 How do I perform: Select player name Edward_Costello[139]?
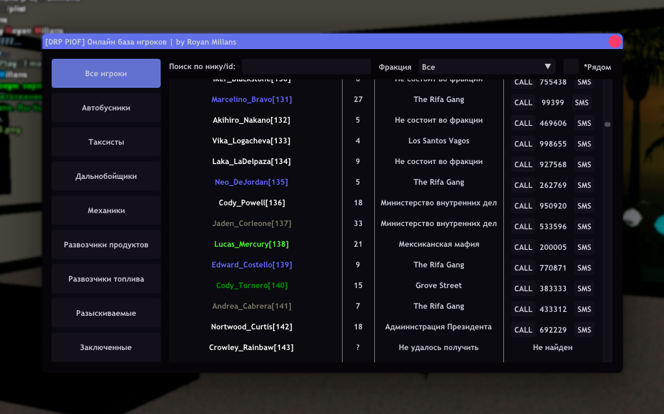click(x=252, y=265)
